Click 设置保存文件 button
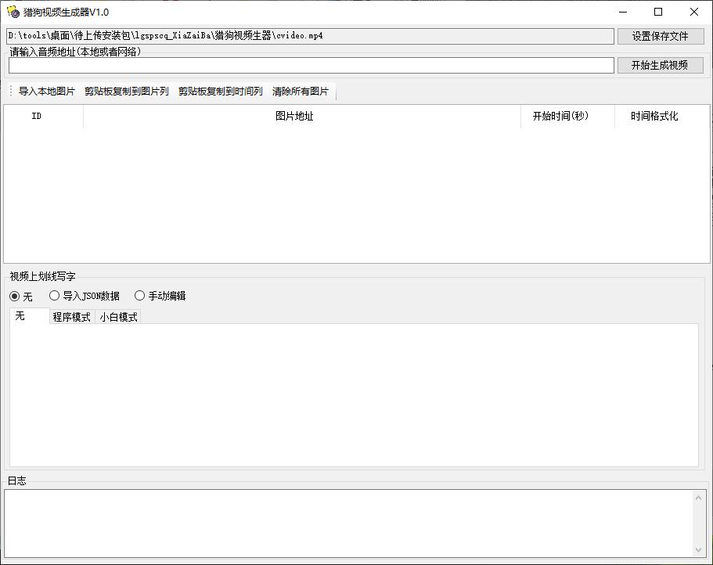This screenshot has width=713, height=565. pyautogui.click(x=661, y=36)
